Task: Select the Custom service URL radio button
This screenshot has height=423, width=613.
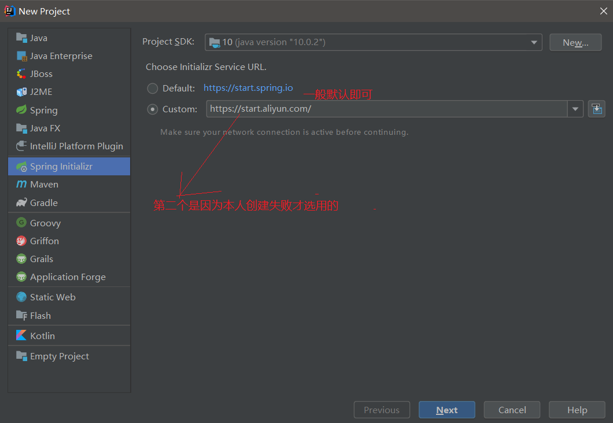Action: tap(153, 109)
